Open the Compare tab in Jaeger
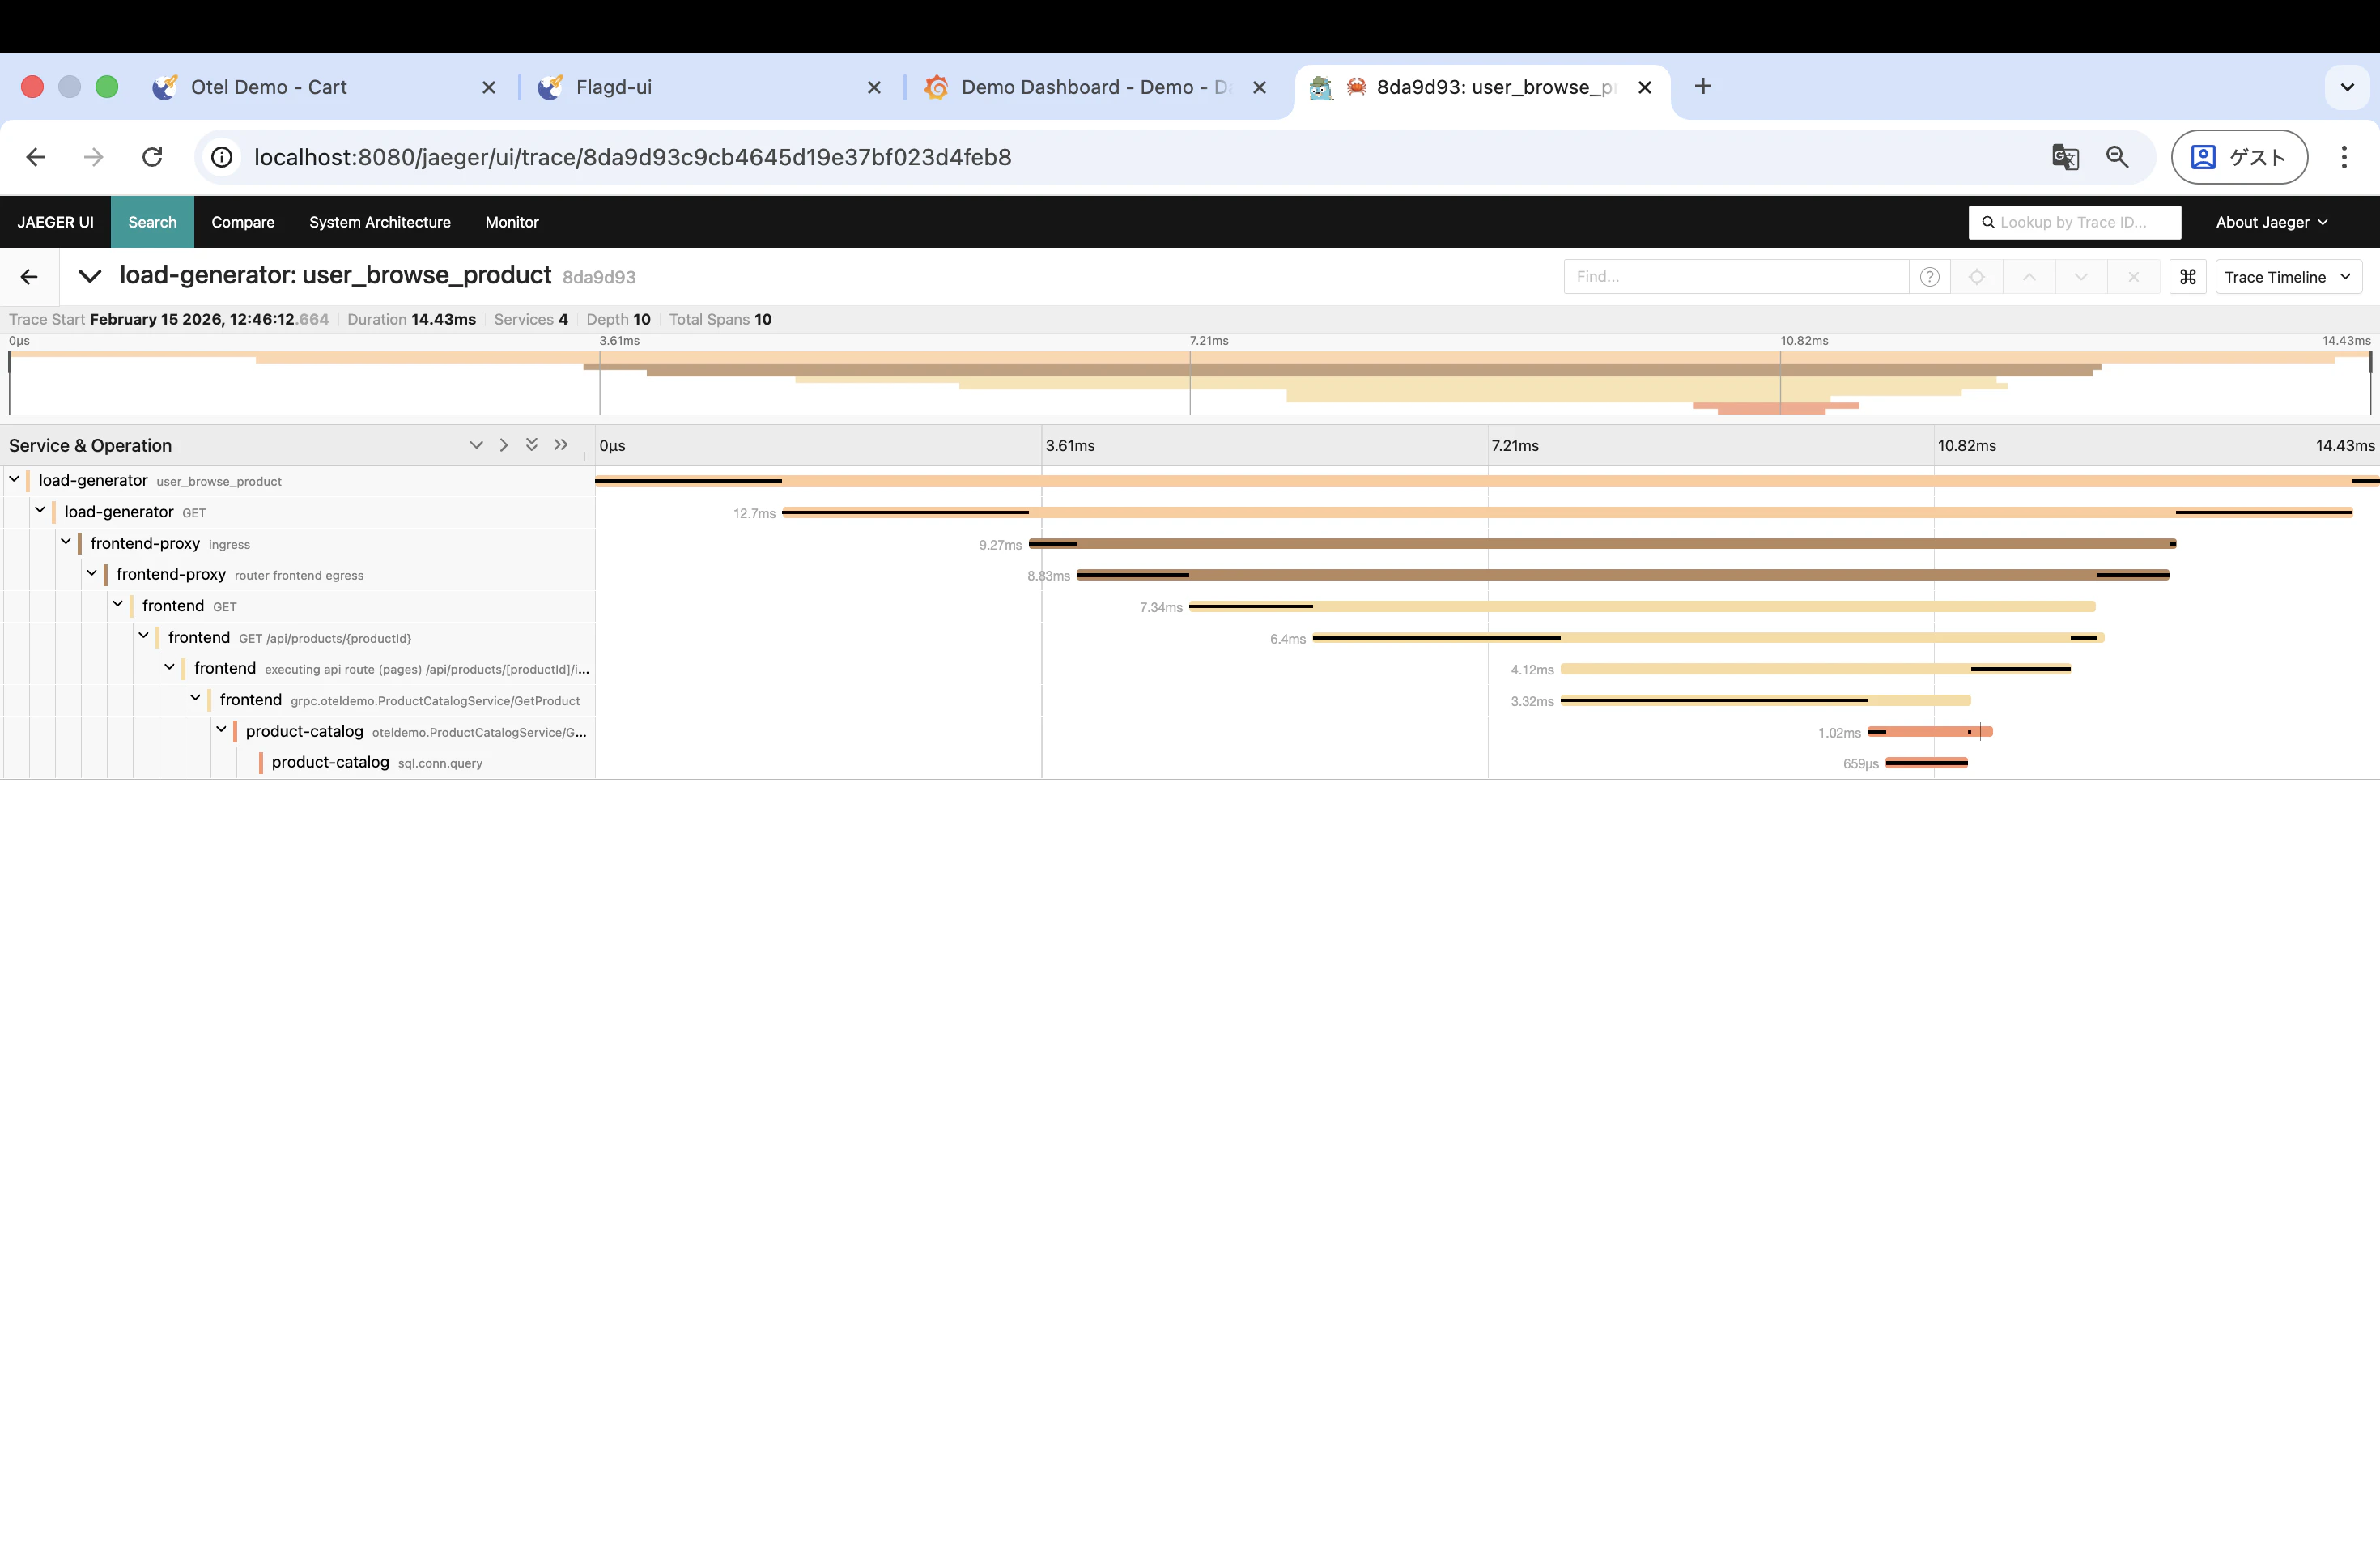2380x1548 pixels. (242, 222)
